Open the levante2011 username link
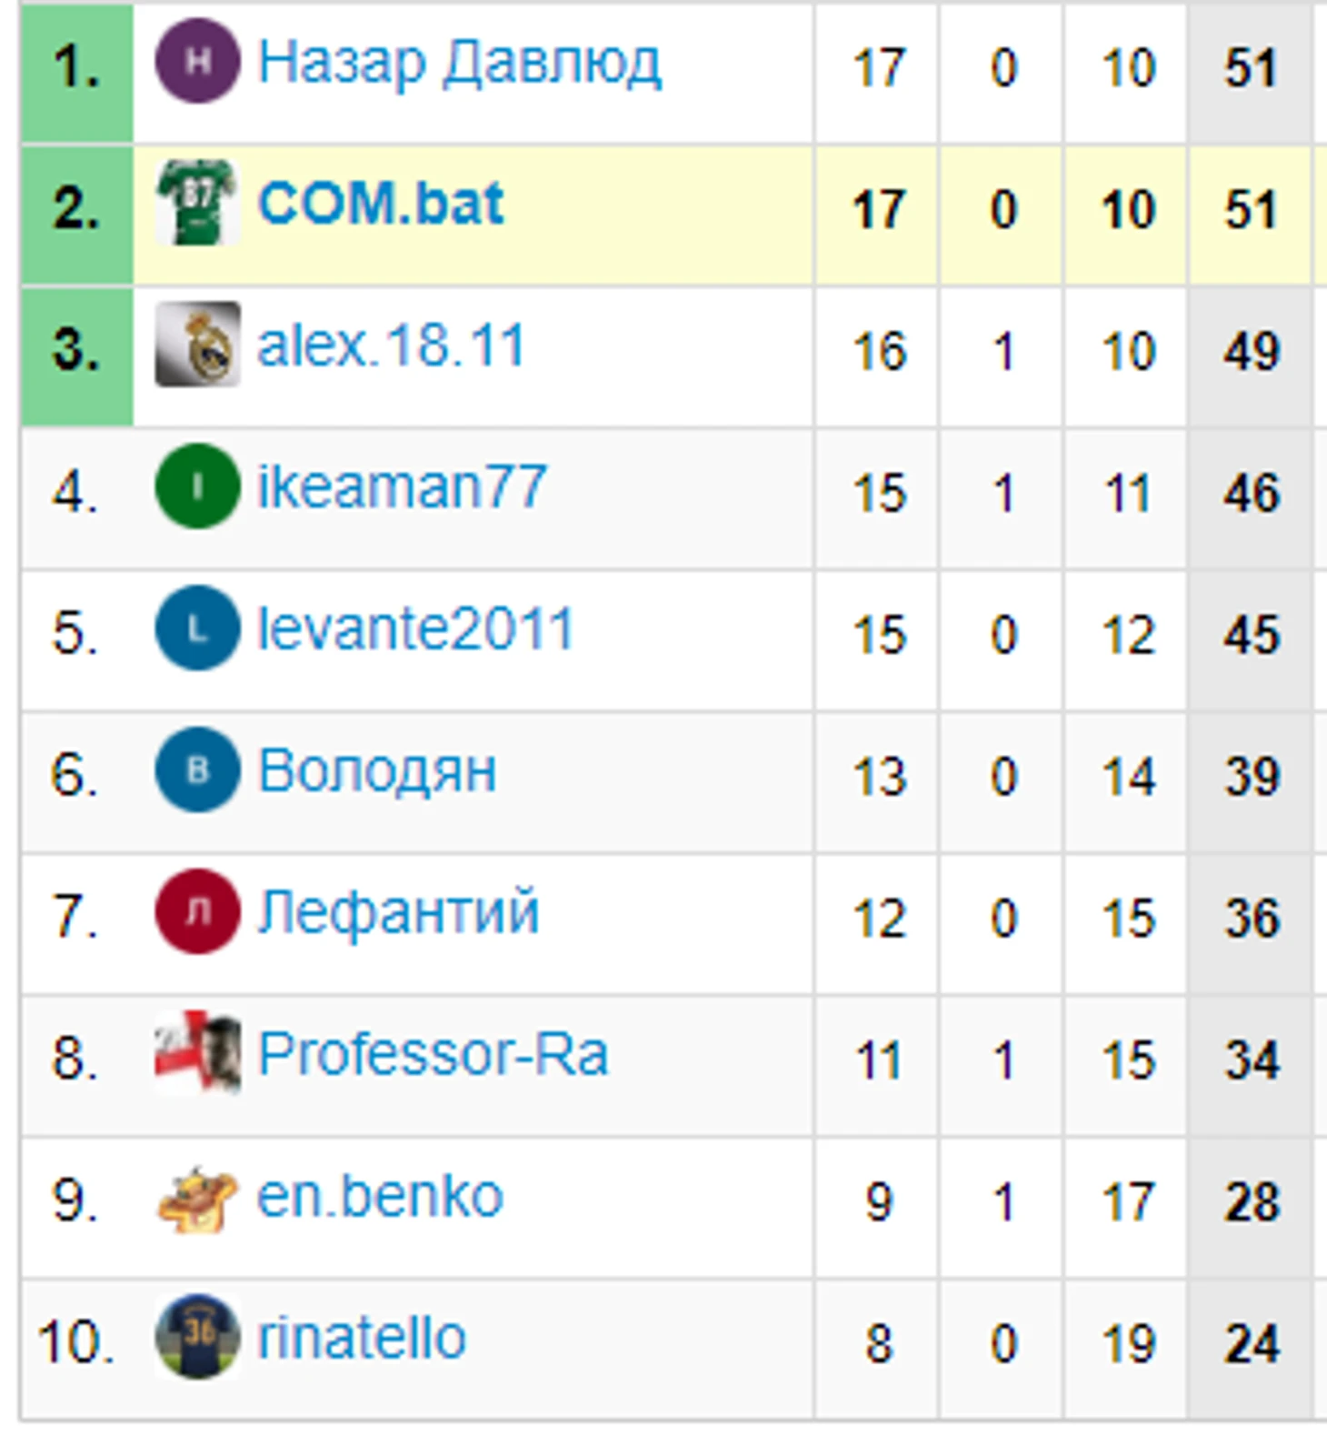Image resolution: width=1327 pixels, height=1435 pixels. [x=415, y=629]
